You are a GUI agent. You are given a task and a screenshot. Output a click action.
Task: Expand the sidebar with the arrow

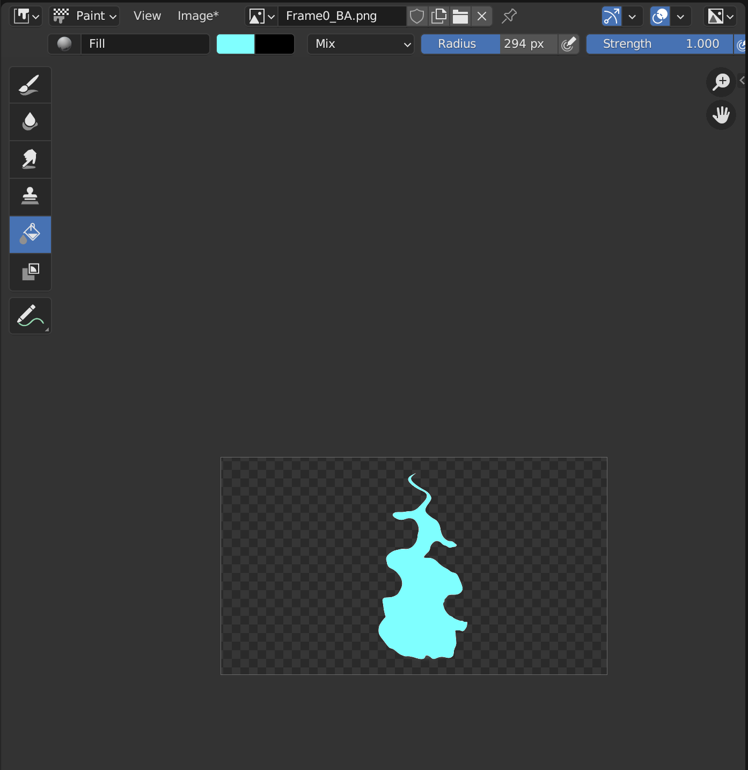[x=742, y=81]
